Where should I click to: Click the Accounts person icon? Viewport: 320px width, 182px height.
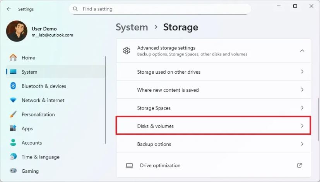[13, 143]
